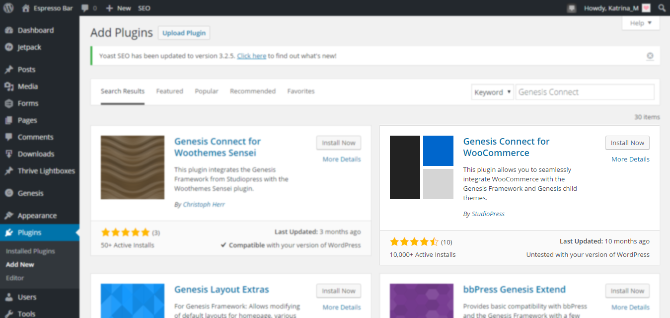Select the Add New submenu item
Image resolution: width=670 pixels, height=318 pixels.
tap(20, 265)
